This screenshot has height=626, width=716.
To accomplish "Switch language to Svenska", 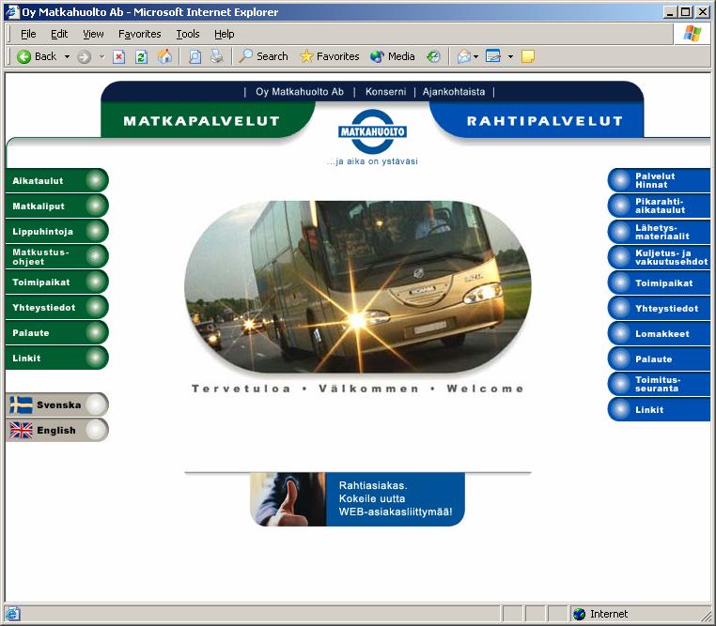I will pos(57,405).
